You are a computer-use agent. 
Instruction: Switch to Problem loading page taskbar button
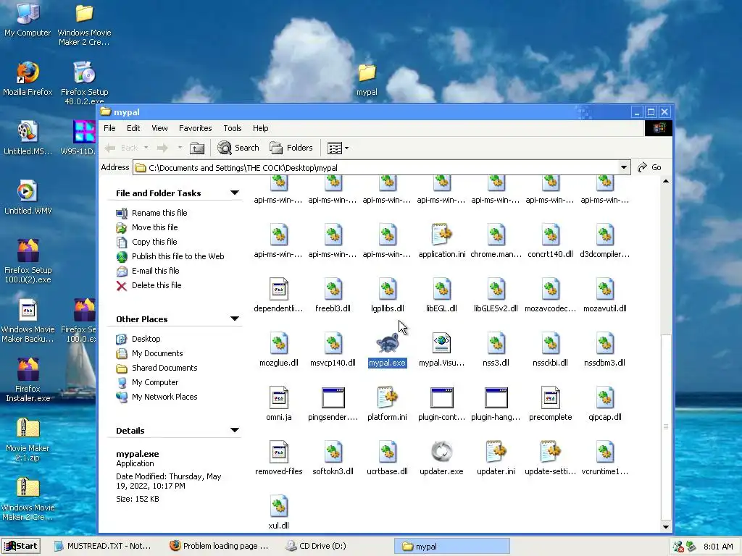(219, 546)
